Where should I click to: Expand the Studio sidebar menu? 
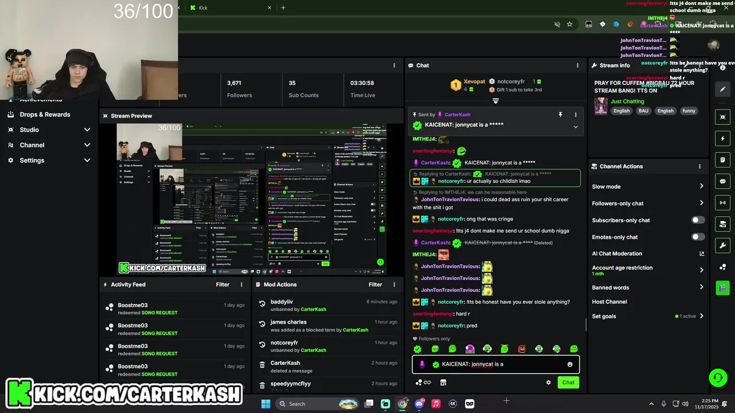[x=87, y=130]
